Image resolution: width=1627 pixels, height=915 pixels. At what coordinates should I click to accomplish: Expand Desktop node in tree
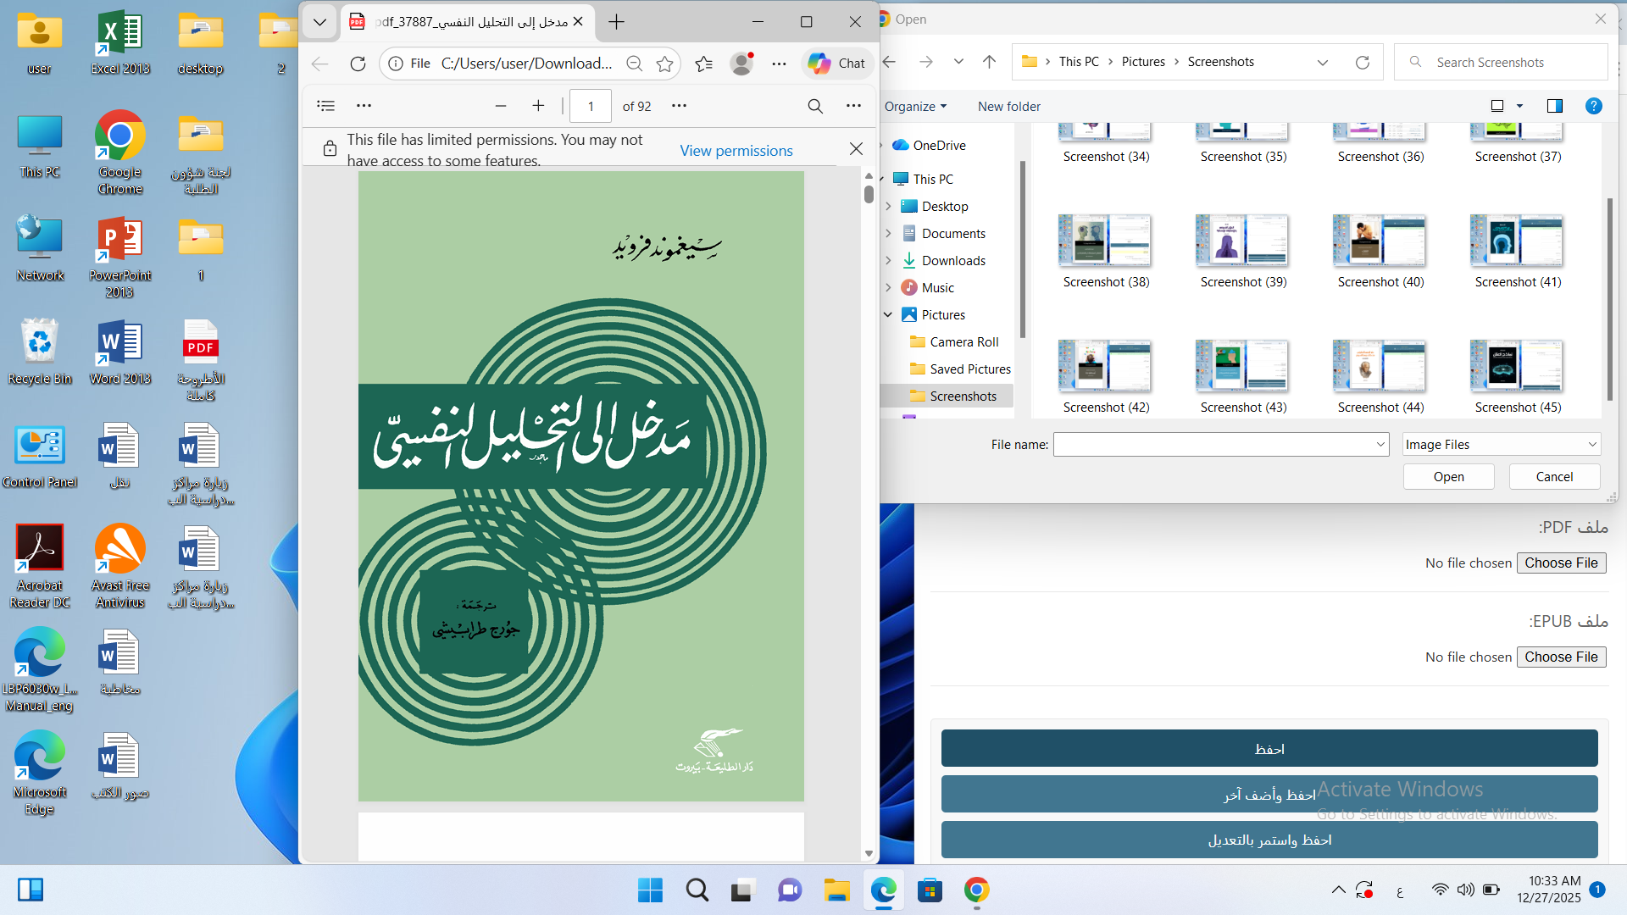click(888, 207)
